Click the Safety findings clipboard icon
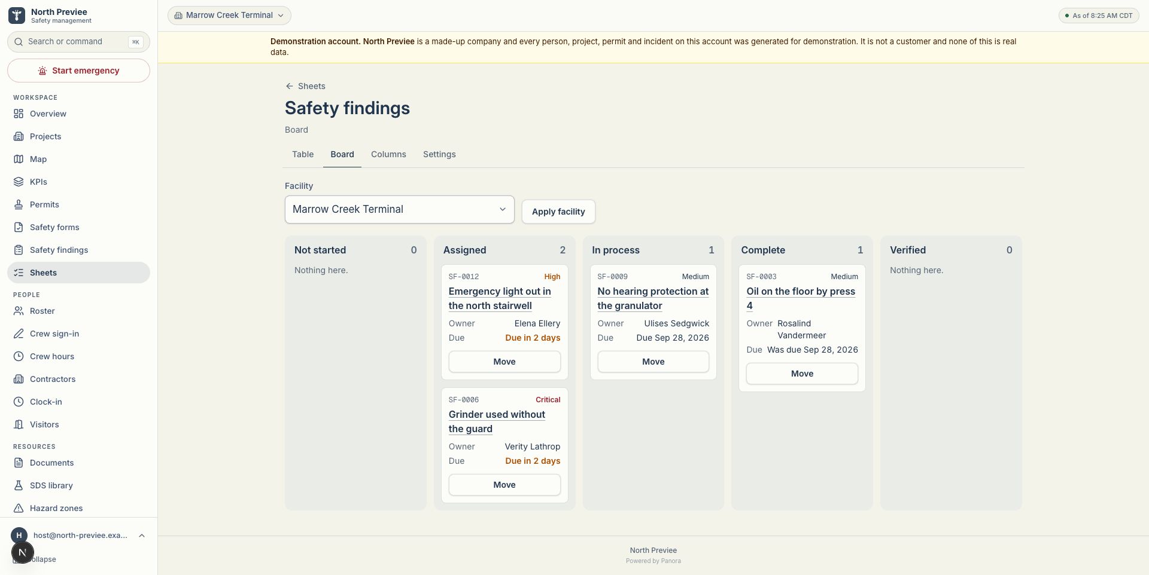Image resolution: width=1149 pixels, height=575 pixels. (x=19, y=250)
